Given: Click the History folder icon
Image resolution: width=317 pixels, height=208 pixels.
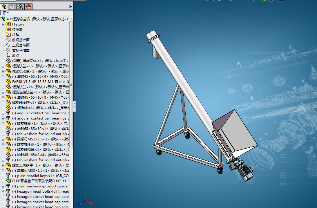Looking at the screenshot, I should [8, 24].
